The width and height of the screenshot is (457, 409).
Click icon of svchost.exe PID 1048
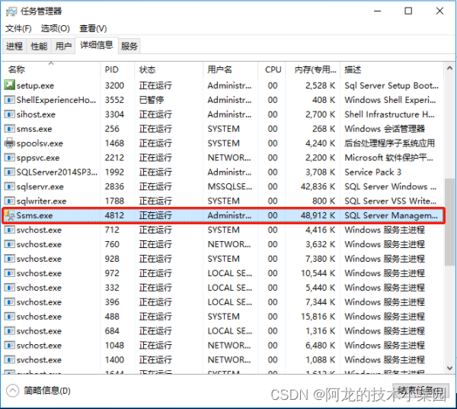coord(9,346)
